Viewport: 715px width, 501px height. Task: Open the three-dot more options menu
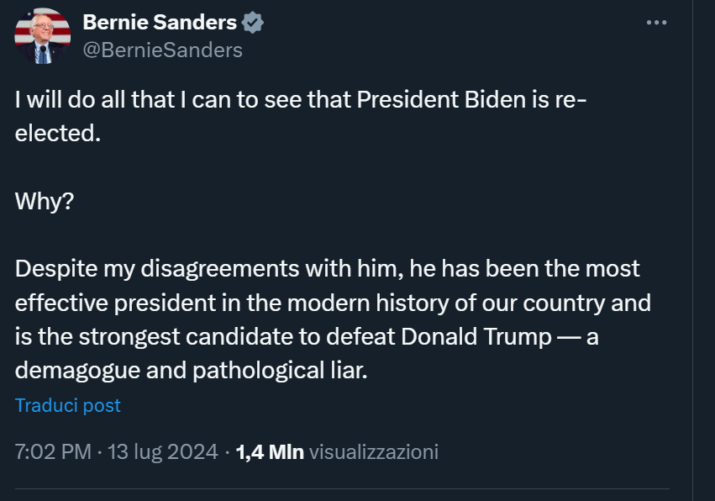(656, 23)
